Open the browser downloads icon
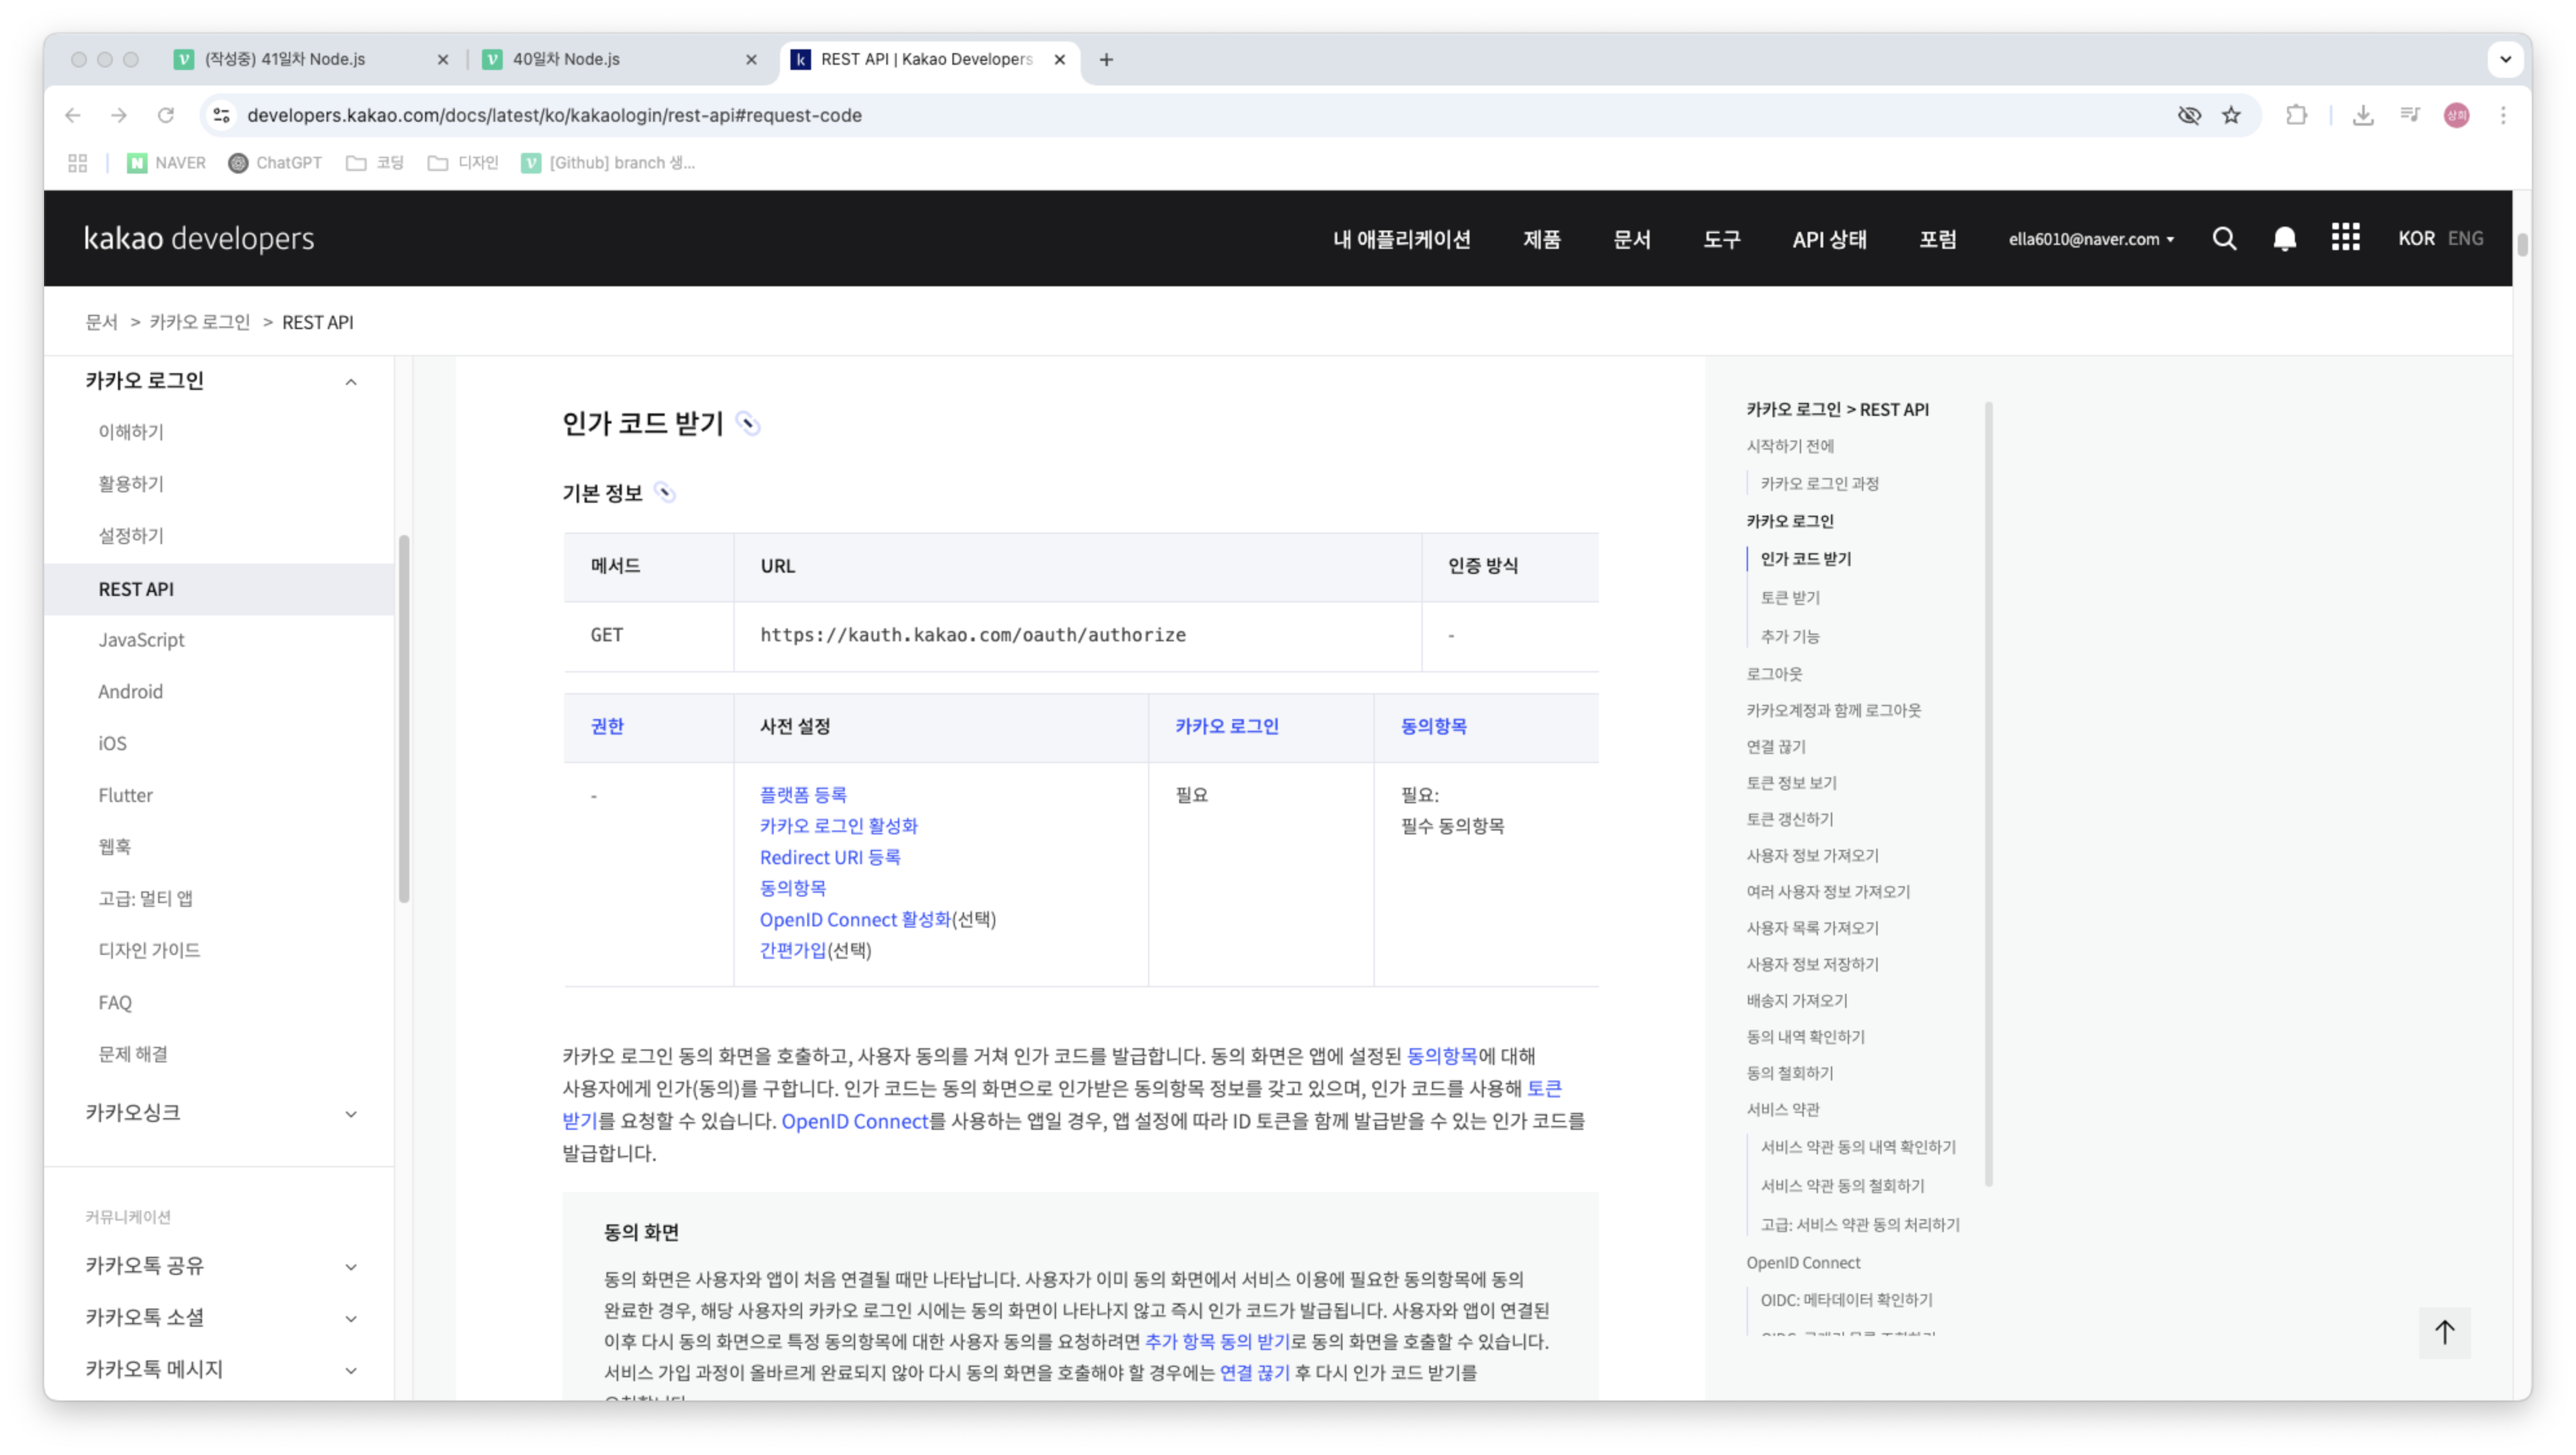The height and width of the screenshot is (1455, 2576). [2363, 115]
